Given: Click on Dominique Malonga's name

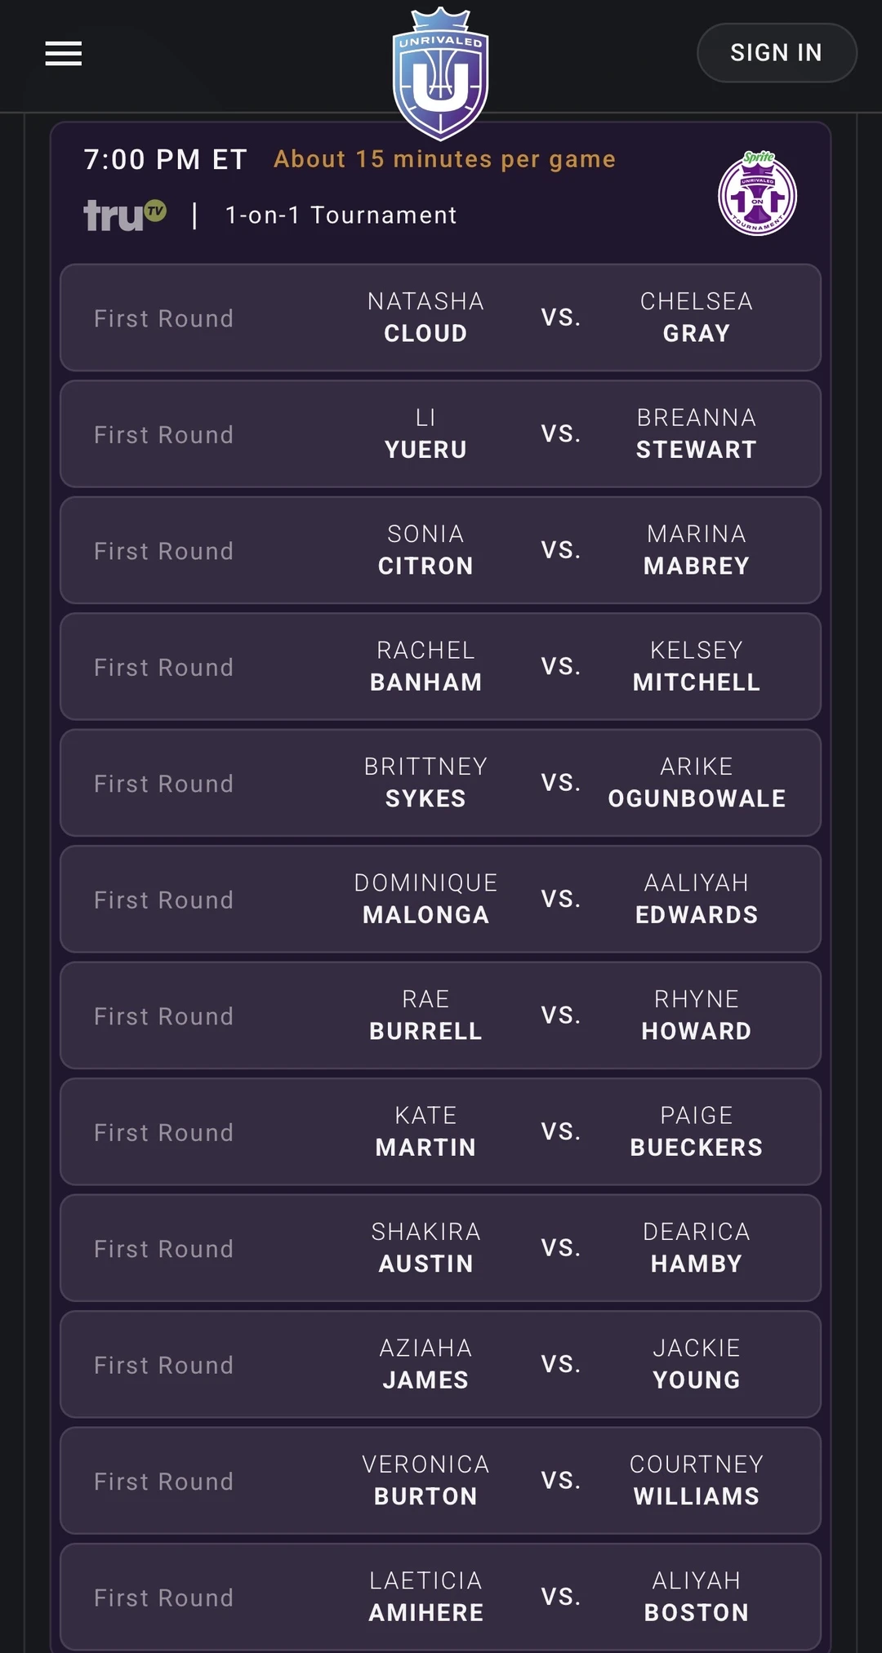Looking at the screenshot, I should [425, 899].
